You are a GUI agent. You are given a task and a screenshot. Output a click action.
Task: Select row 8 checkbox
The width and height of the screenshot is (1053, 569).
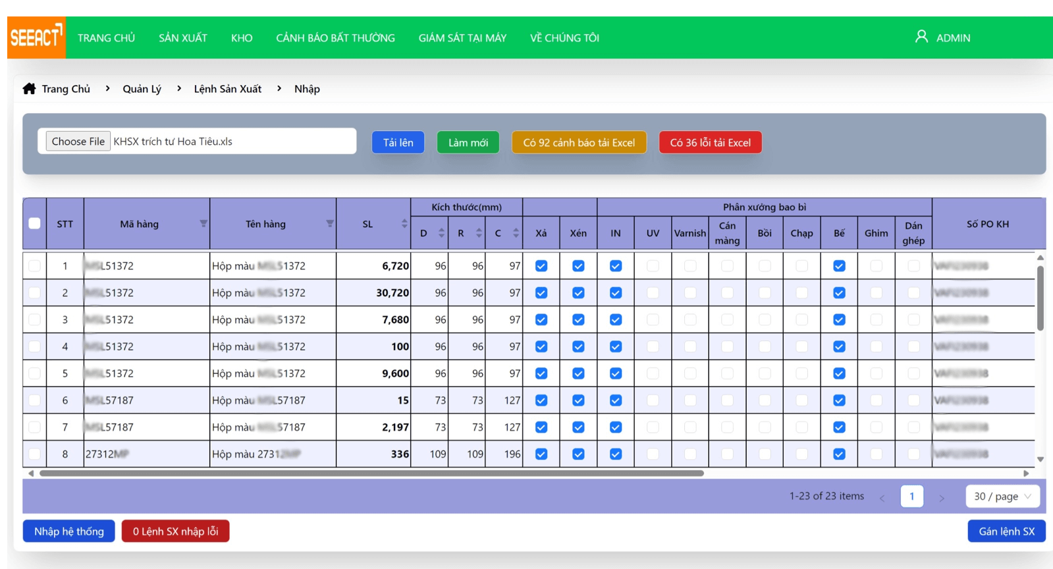34,454
